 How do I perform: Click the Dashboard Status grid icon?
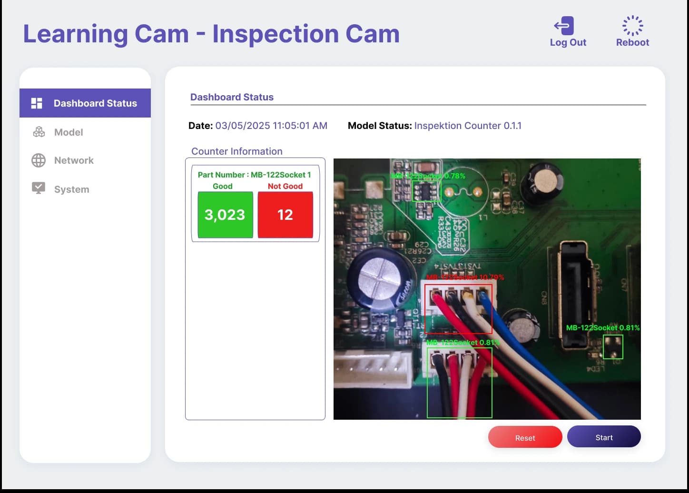pos(37,103)
